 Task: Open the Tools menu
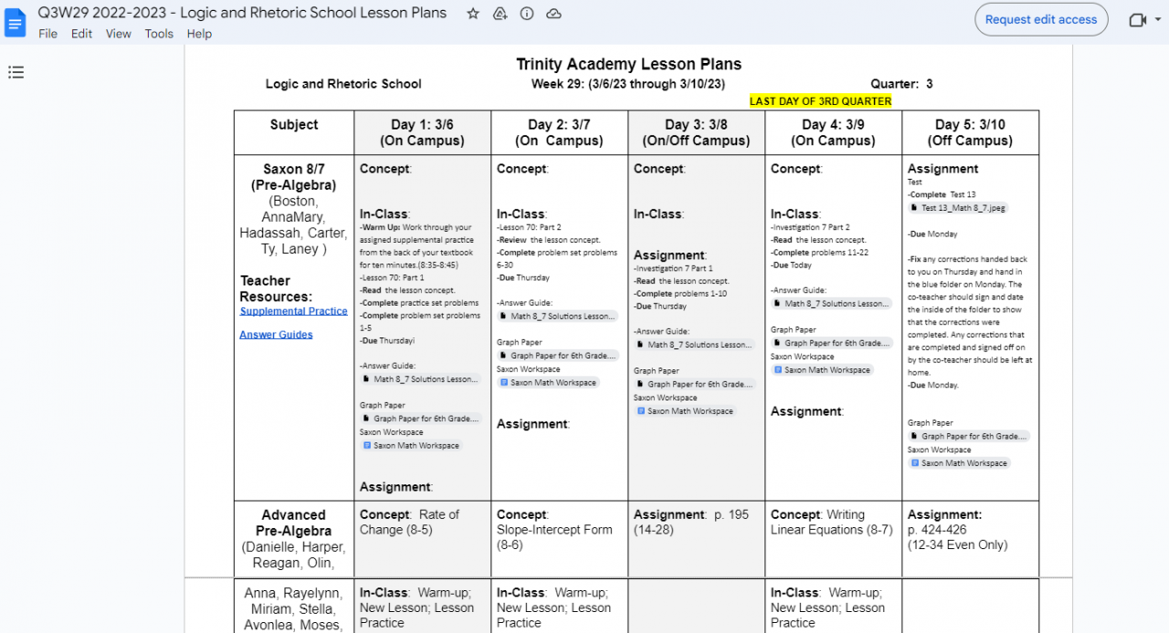tap(159, 34)
